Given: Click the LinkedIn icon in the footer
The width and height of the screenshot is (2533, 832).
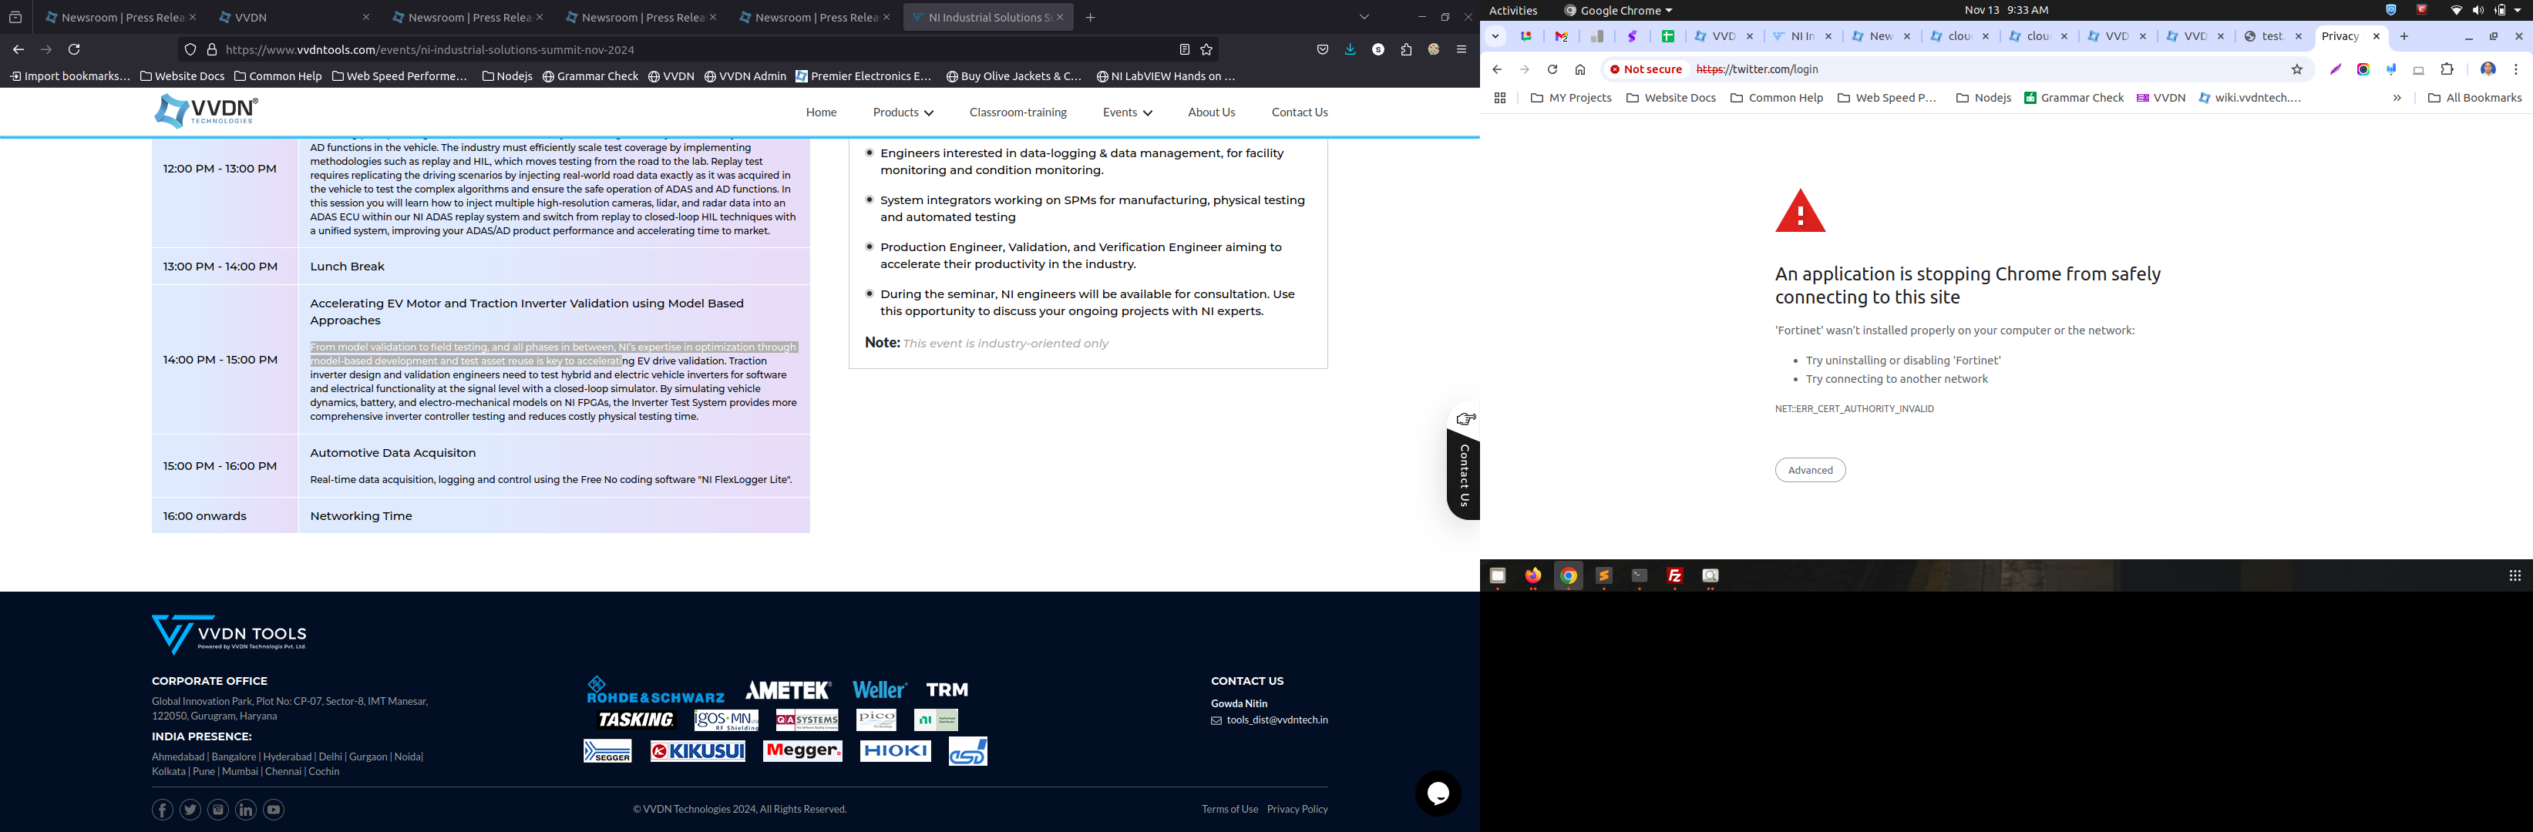Looking at the screenshot, I should click(x=246, y=810).
